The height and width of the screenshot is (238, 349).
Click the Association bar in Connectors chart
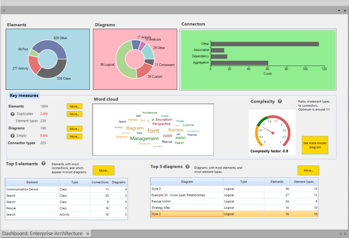pos(218,50)
